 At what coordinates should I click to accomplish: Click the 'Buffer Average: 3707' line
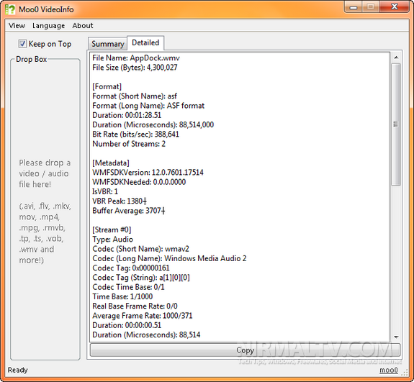[129, 211]
